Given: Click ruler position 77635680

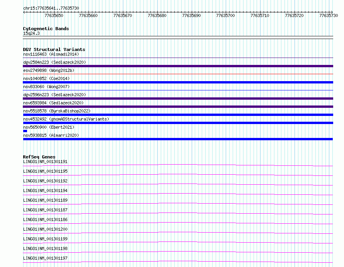Looking at the screenshot, I should (157, 15).
